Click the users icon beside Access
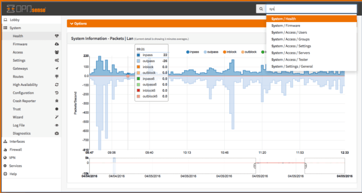This screenshot has height=193, width=362. (56, 53)
